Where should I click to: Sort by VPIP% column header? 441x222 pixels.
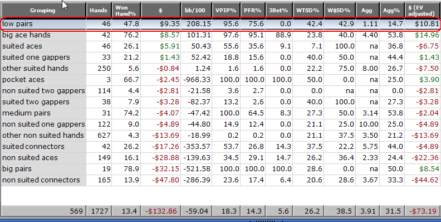[226, 11]
